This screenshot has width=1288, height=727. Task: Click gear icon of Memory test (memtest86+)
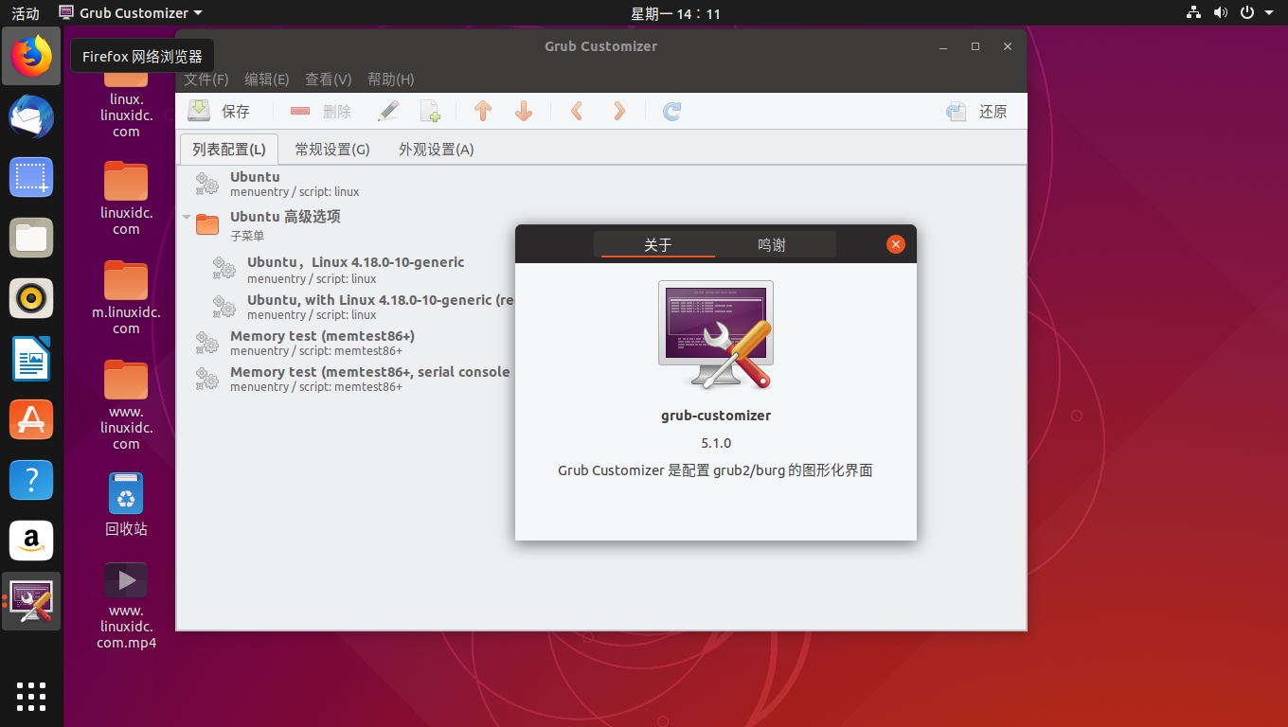(206, 343)
